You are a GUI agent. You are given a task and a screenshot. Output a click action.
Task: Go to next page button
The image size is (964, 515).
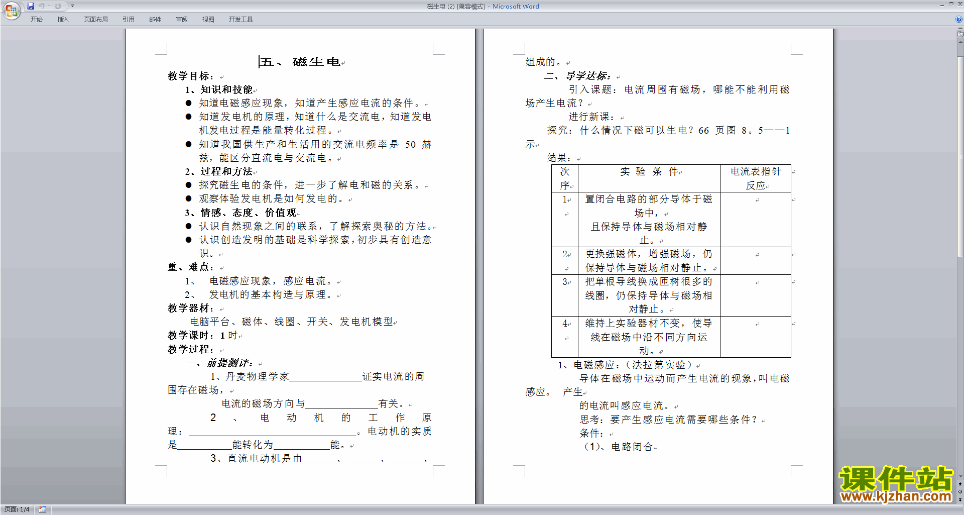(960, 499)
